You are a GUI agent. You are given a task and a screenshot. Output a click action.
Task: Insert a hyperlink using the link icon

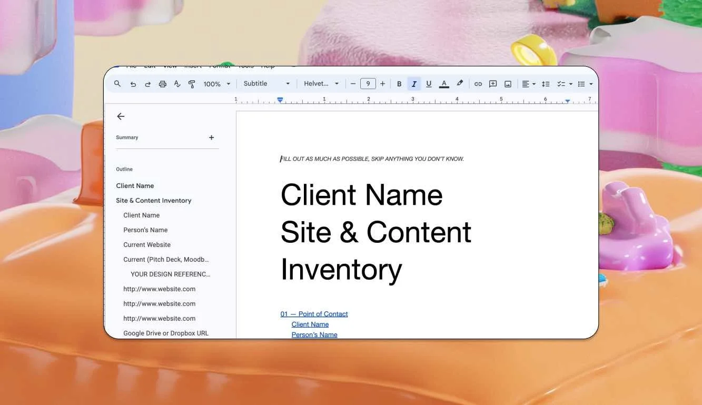(478, 84)
